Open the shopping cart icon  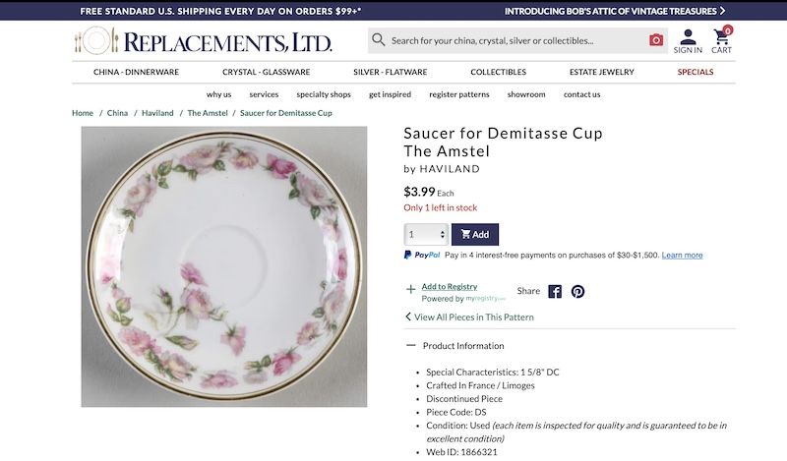(x=722, y=40)
